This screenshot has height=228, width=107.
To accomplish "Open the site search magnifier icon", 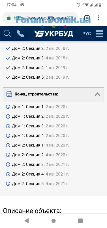I will coord(7,34).
